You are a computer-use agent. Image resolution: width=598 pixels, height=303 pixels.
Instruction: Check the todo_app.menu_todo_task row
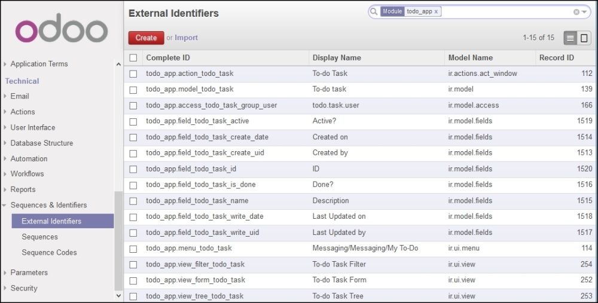point(133,249)
